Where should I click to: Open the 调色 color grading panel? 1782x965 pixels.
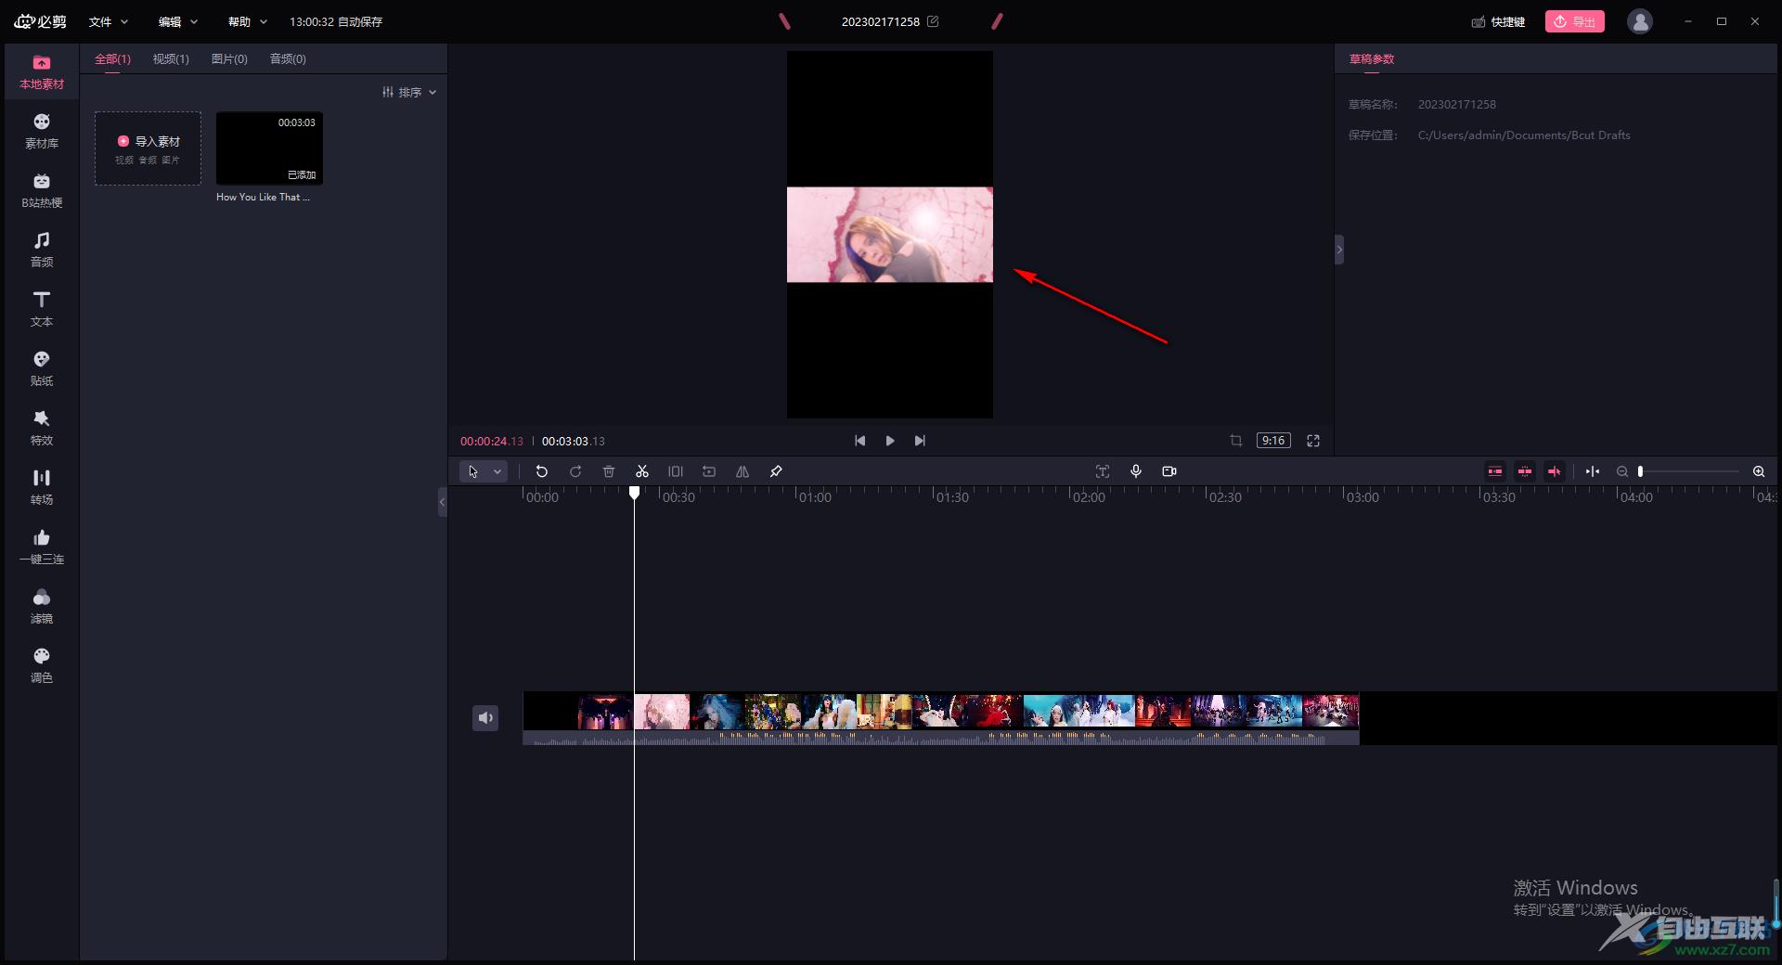pos(42,666)
